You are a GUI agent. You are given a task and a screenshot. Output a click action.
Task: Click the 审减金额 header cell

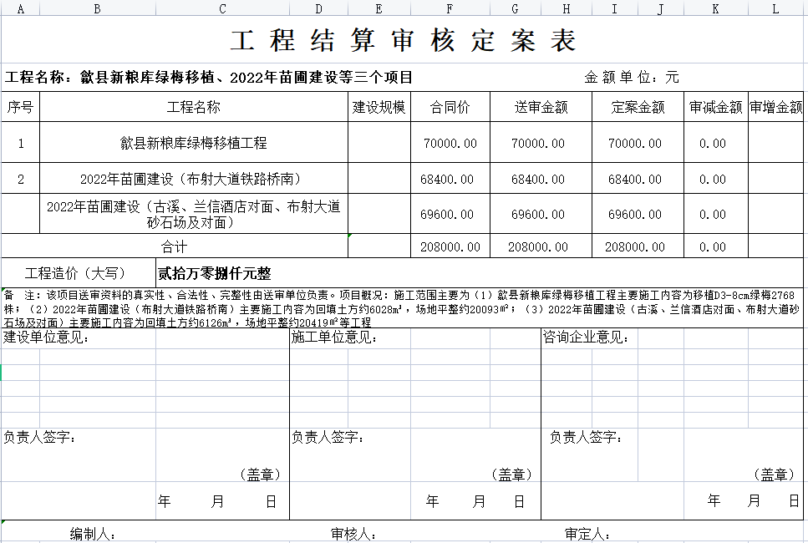[x=715, y=107]
